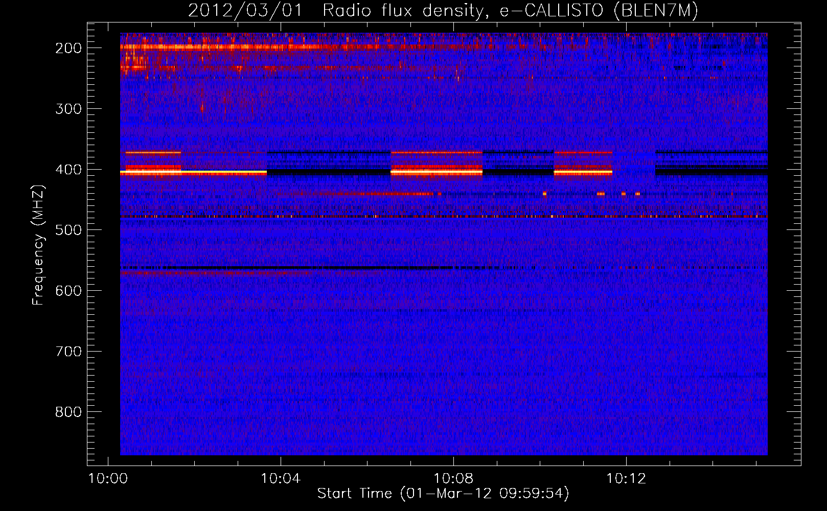The image size is (827, 511).
Task: Click the 'Start Time (01-Mar-12 09:59:54)' label
Action: pos(443,494)
